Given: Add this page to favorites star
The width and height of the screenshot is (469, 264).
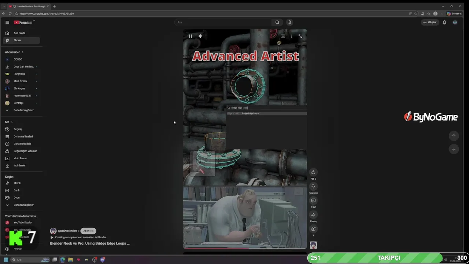Looking at the screenshot, I should pyautogui.click(x=416, y=14).
